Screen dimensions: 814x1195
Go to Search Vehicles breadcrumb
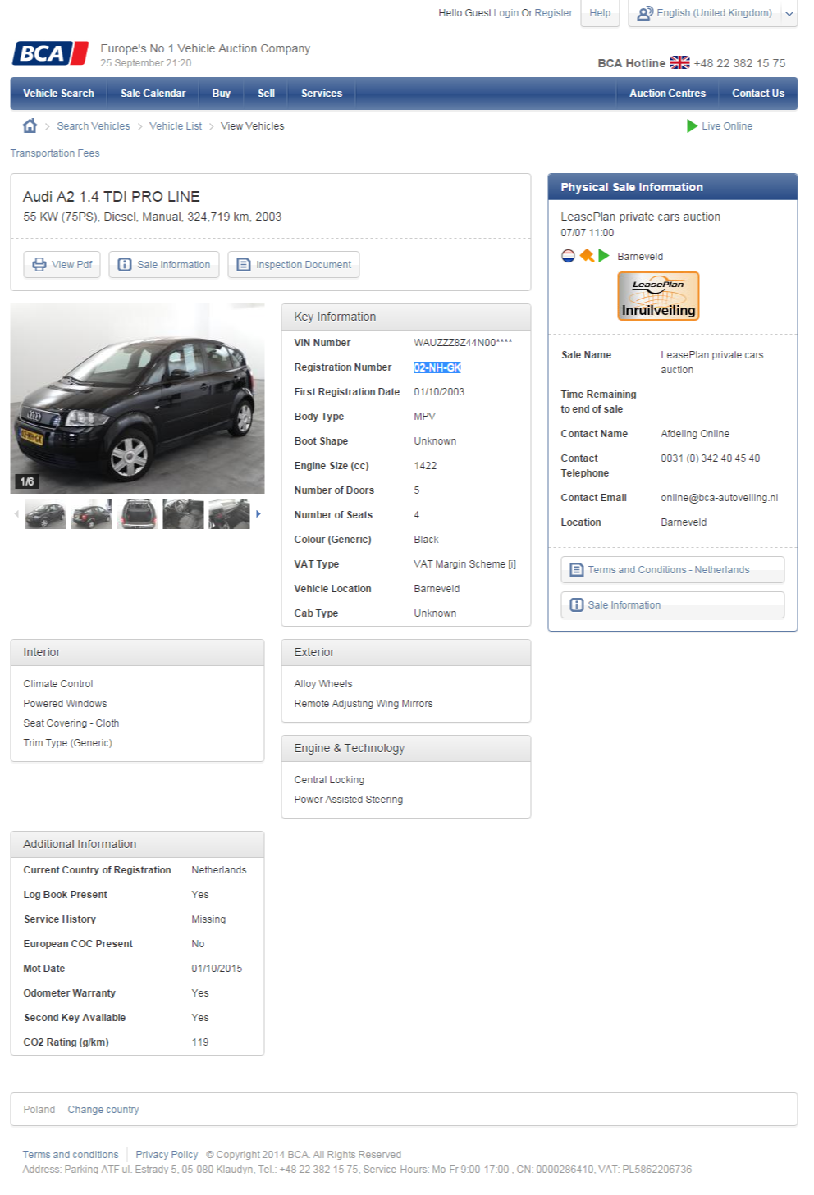tap(93, 126)
